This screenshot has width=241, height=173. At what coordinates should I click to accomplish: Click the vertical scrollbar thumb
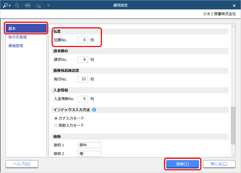point(233,126)
